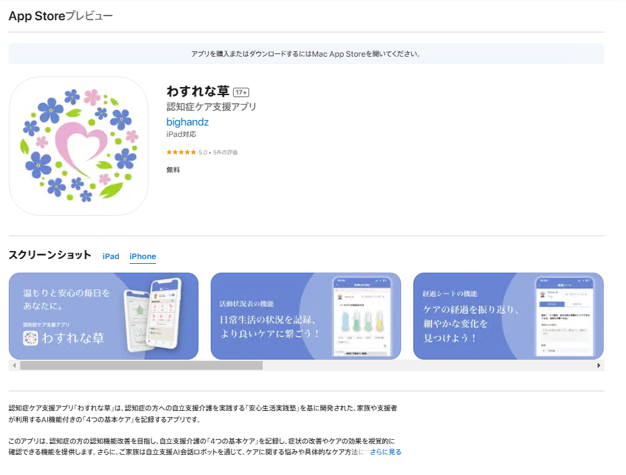Open the 活動状況表の機能 screenshot
Viewport: 626px width, 475px height.
tap(306, 316)
